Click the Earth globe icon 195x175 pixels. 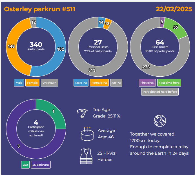click(160, 121)
